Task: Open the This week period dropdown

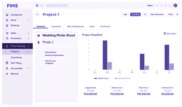Action: point(170,34)
